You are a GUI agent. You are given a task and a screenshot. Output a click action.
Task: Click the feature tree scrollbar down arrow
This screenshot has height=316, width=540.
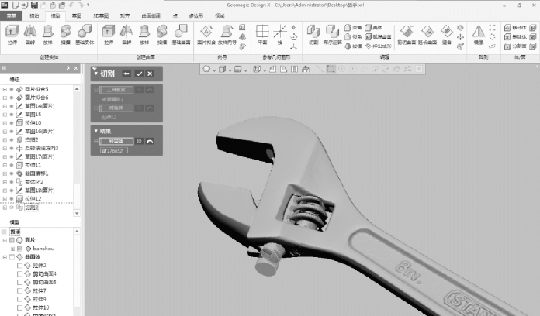pos(77,213)
